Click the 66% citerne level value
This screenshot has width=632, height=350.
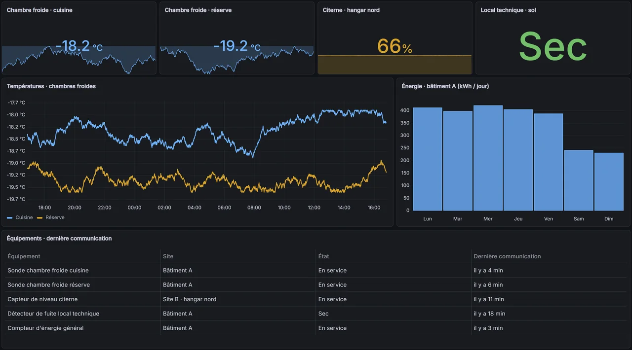pyautogui.click(x=395, y=46)
